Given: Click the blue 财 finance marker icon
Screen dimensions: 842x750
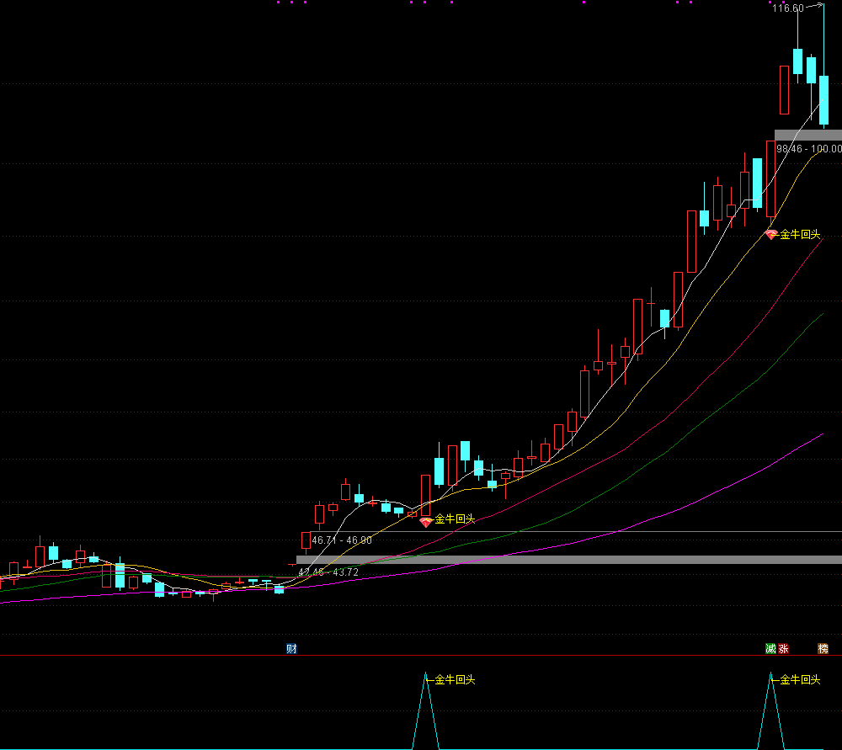Looking at the screenshot, I should tap(291, 648).
